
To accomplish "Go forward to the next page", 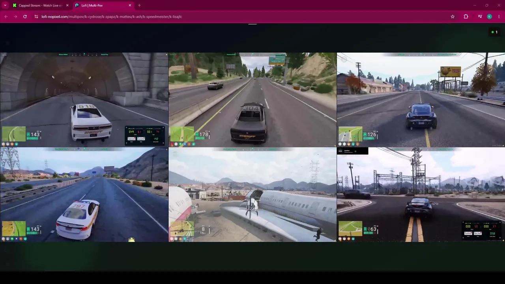I will tap(15, 17).
